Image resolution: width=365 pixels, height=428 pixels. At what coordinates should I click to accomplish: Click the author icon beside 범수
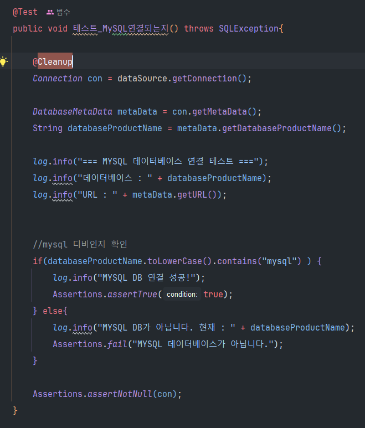point(50,12)
